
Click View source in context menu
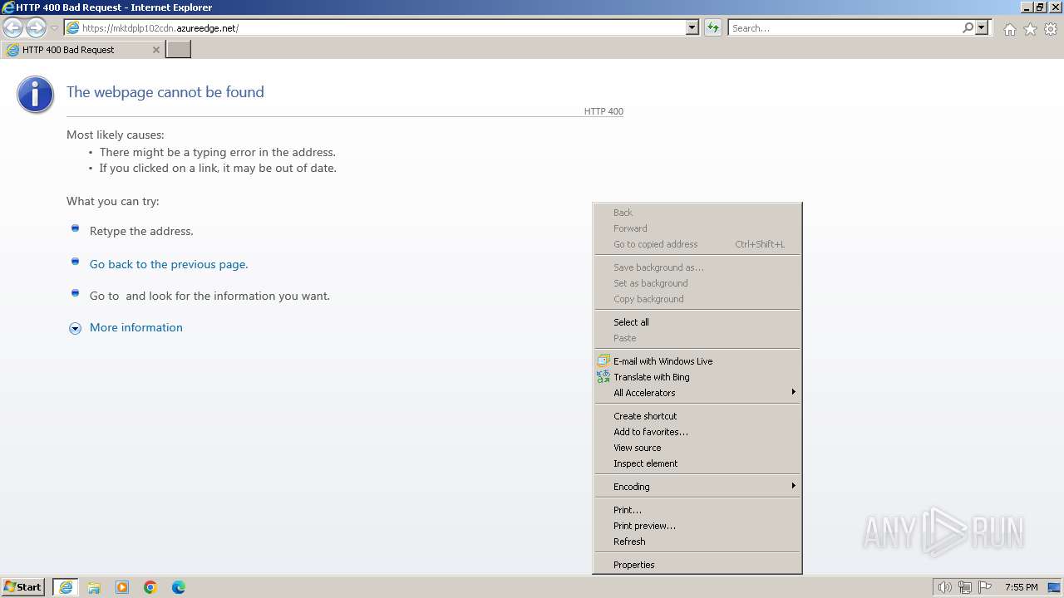(697, 448)
